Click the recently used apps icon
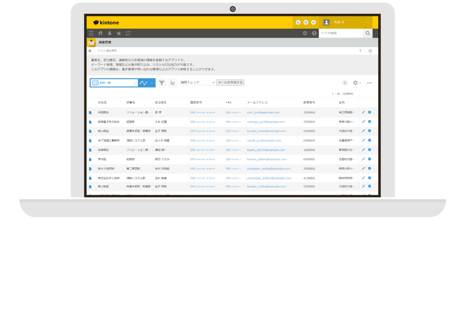The height and width of the screenshot is (314, 466). point(128,33)
